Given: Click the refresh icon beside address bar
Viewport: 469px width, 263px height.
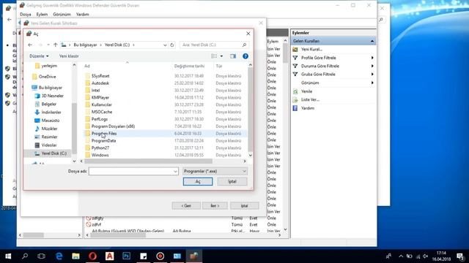Looking at the screenshot, I should [x=172, y=45].
